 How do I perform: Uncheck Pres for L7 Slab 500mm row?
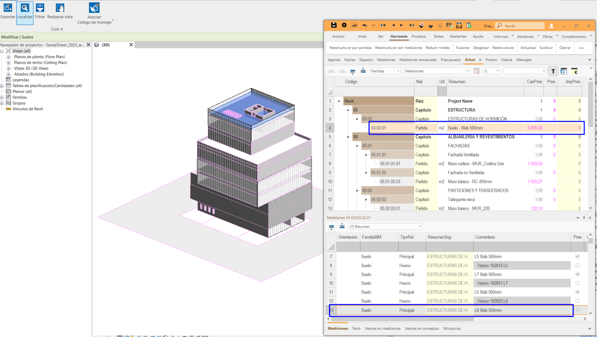[577, 274]
